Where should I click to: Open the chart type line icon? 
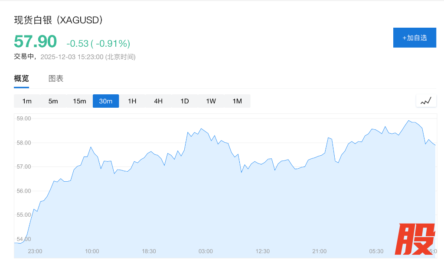tap(426, 101)
